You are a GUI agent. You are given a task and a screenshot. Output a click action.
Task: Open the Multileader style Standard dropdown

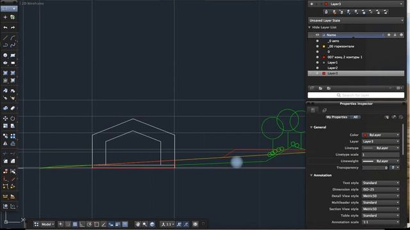[x=381, y=203]
